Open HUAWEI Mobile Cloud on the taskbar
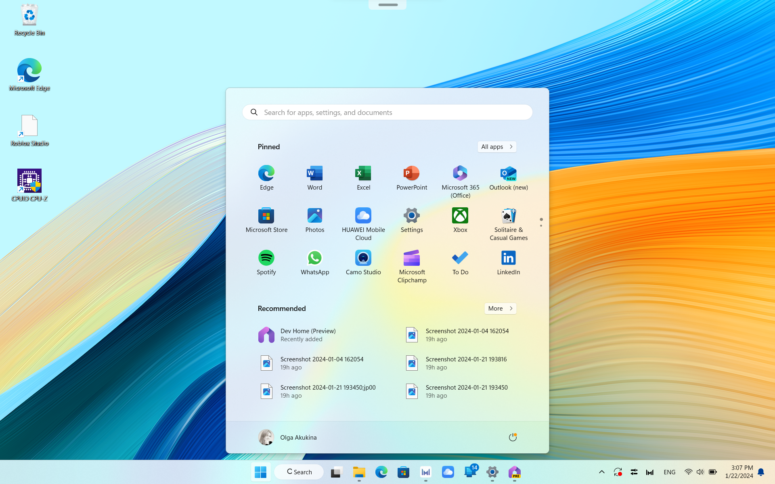 (448, 472)
